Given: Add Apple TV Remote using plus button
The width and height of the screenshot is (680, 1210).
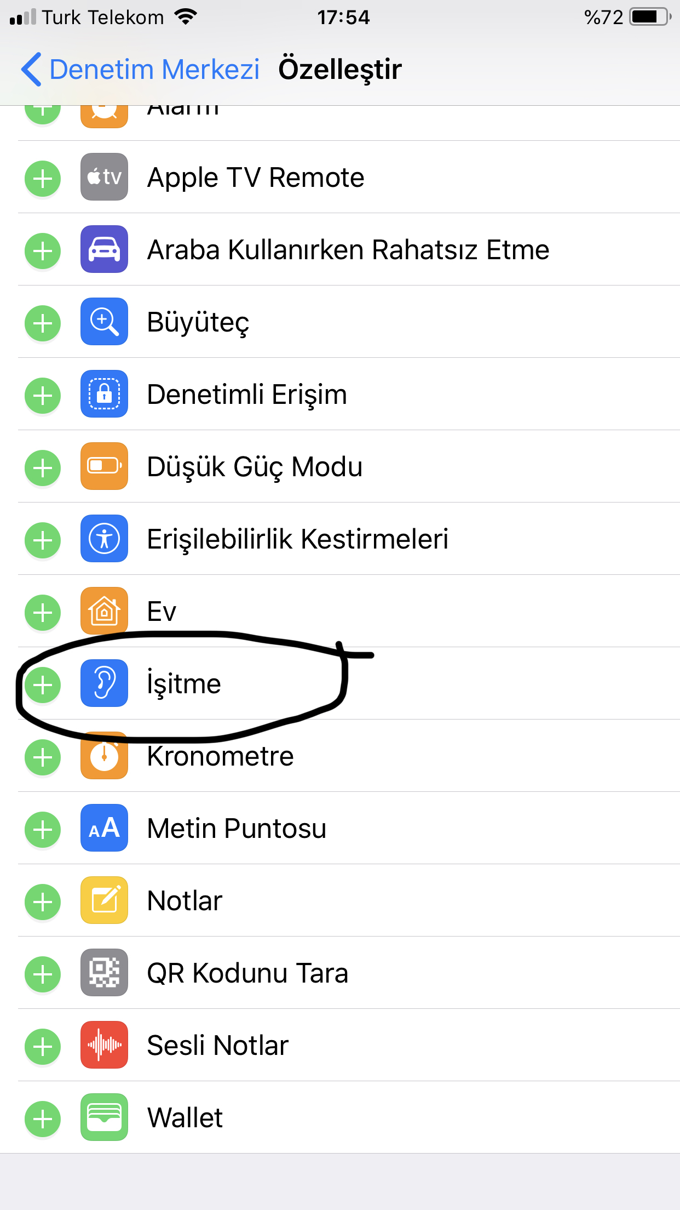Looking at the screenshot, I should tap(43, 179).
